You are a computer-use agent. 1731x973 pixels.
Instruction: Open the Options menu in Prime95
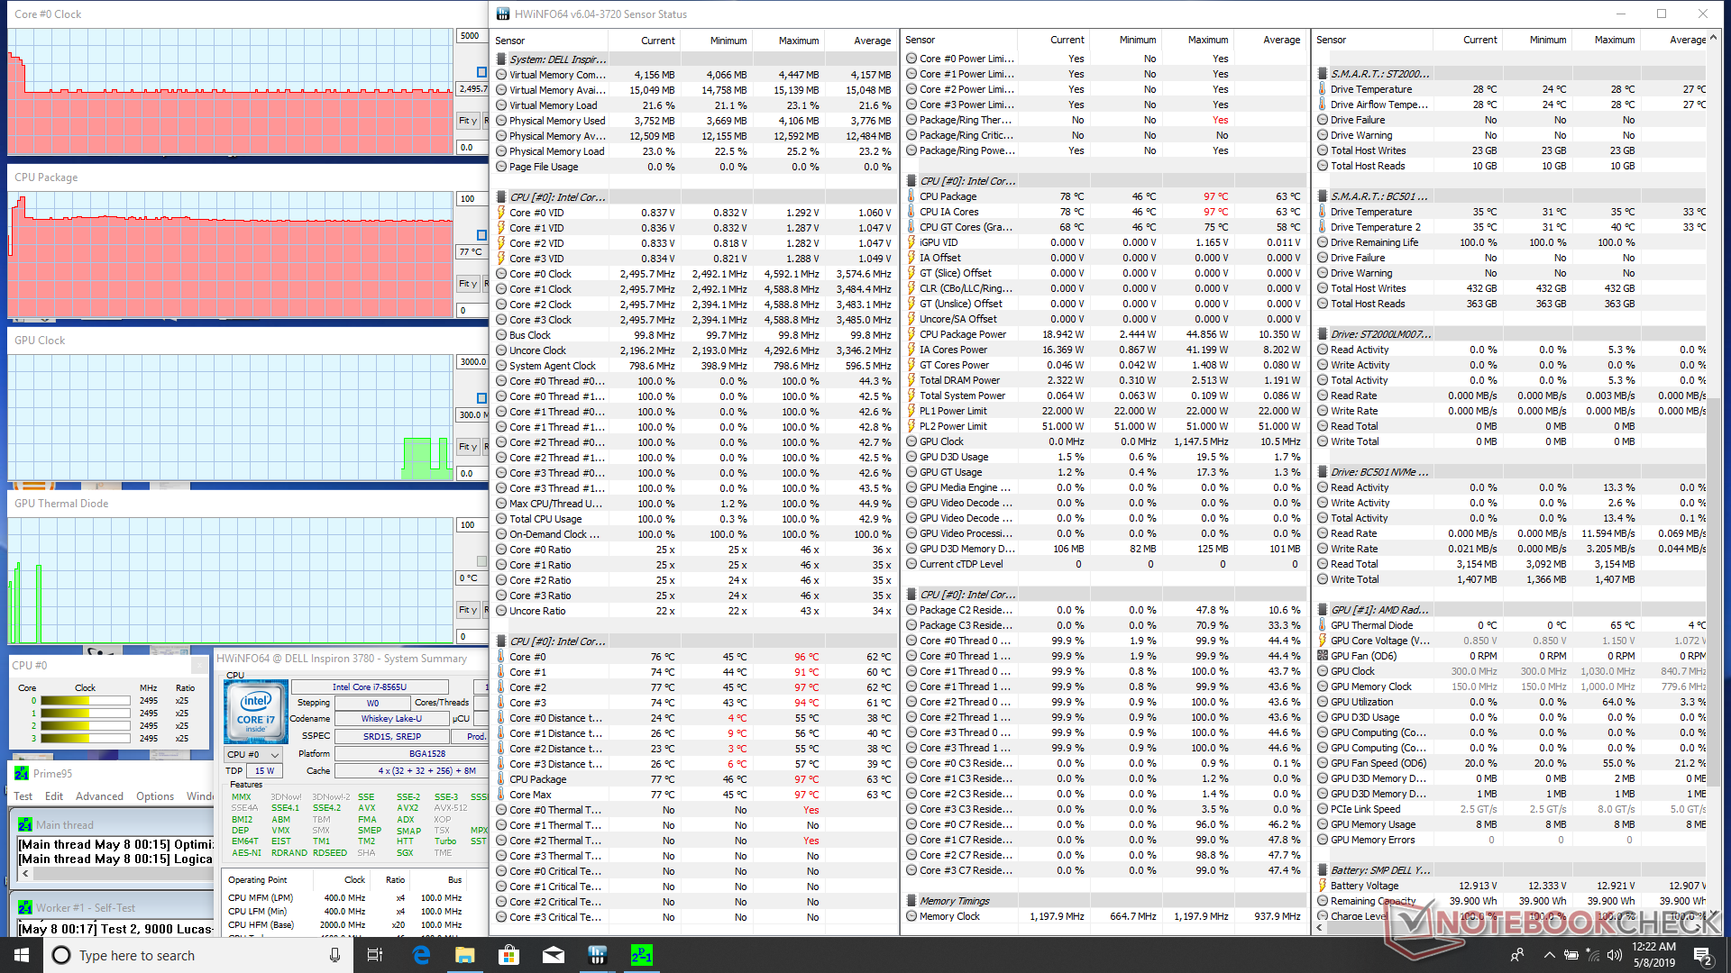155,796
